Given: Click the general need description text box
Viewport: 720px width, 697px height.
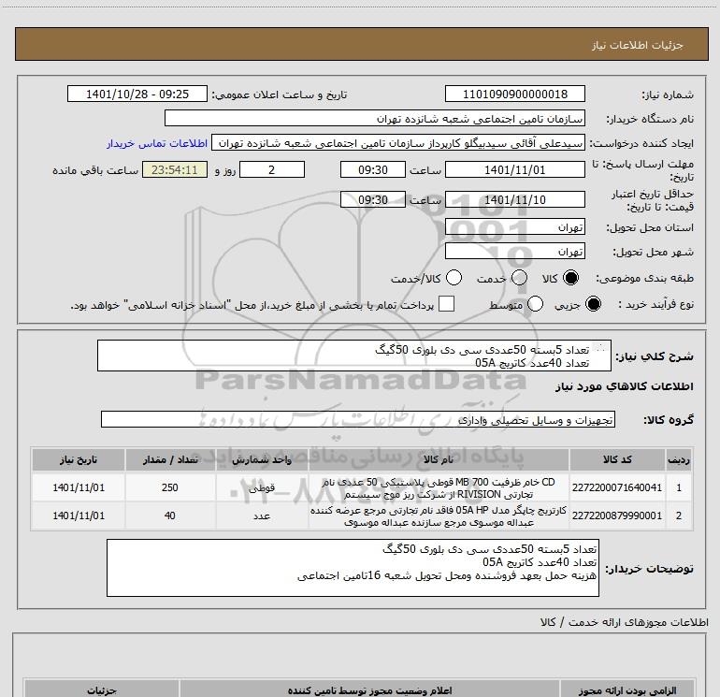Looking at the screenshot, I should tap(354, 356).
